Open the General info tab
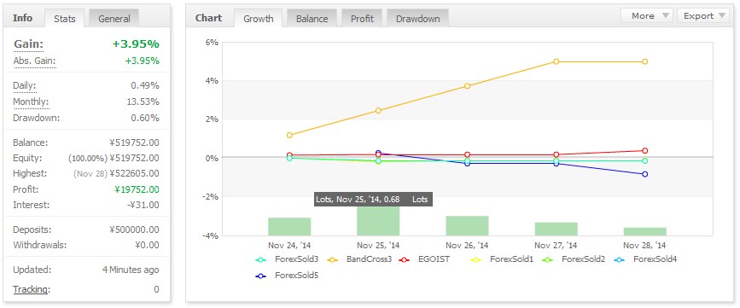This screenshot has width=740, height=308. (114, 19)
